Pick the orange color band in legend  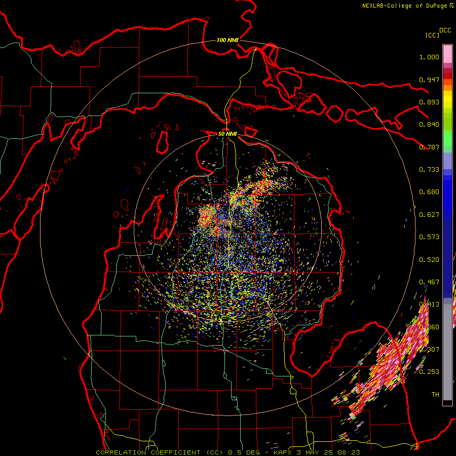[447, 85]
